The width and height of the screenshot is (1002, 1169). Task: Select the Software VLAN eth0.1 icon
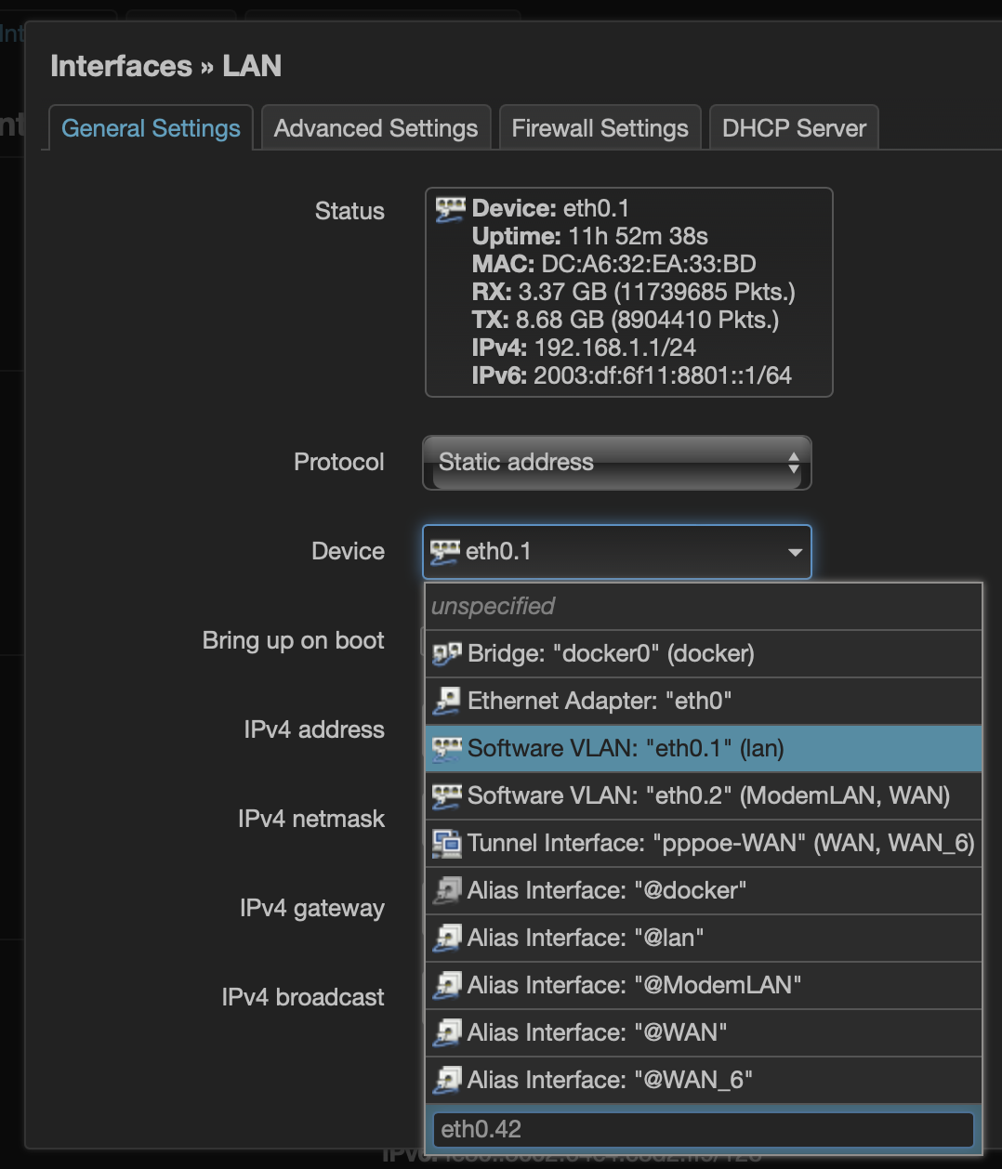pos(447,748)
